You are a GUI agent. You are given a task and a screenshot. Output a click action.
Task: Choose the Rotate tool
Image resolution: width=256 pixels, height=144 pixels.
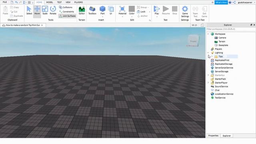coord(53,10)
